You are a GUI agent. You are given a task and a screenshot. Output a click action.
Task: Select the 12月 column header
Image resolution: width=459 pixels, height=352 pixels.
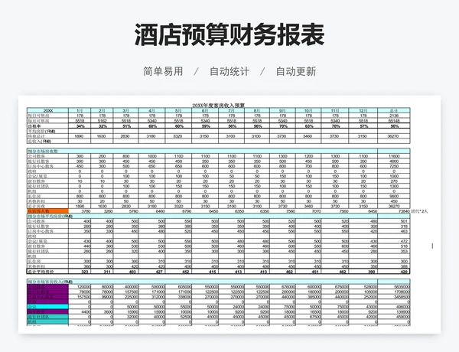pyautogui.click(x=363, y=111)
